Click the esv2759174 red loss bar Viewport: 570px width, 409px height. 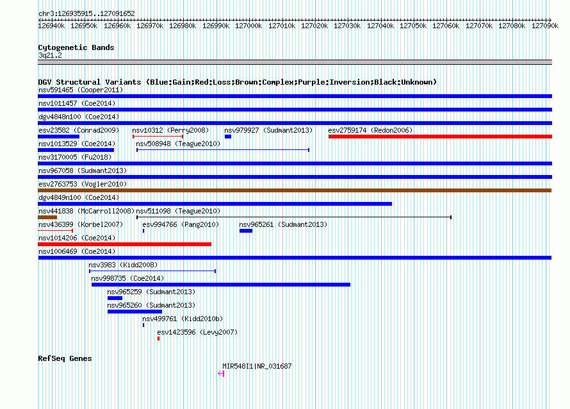(x=440, y=137)
